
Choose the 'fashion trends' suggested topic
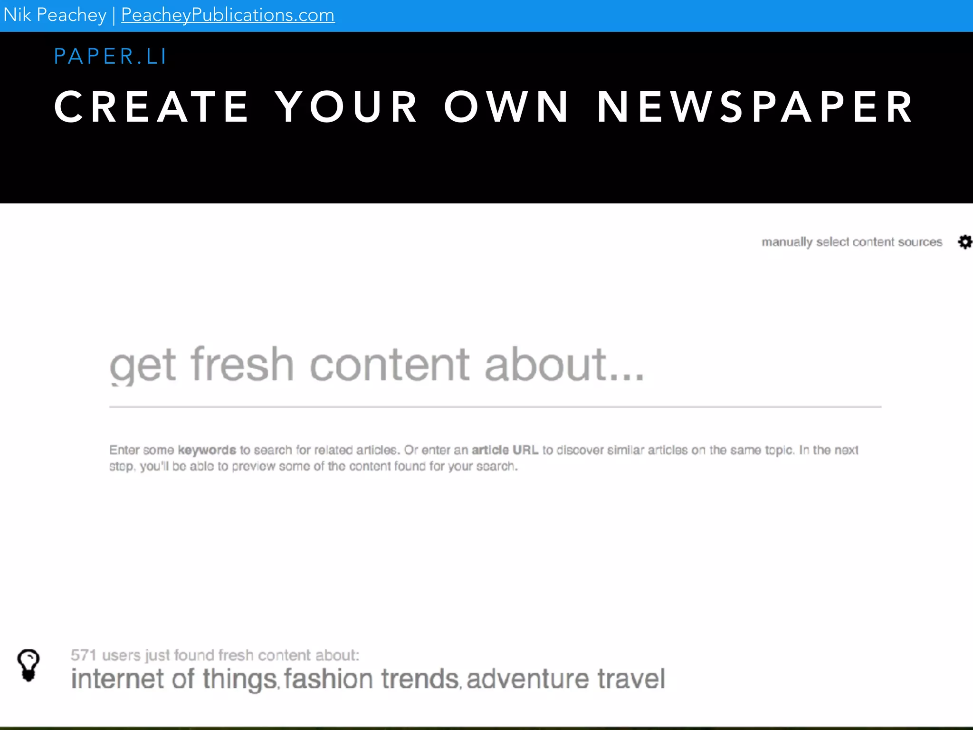[372, 679]
